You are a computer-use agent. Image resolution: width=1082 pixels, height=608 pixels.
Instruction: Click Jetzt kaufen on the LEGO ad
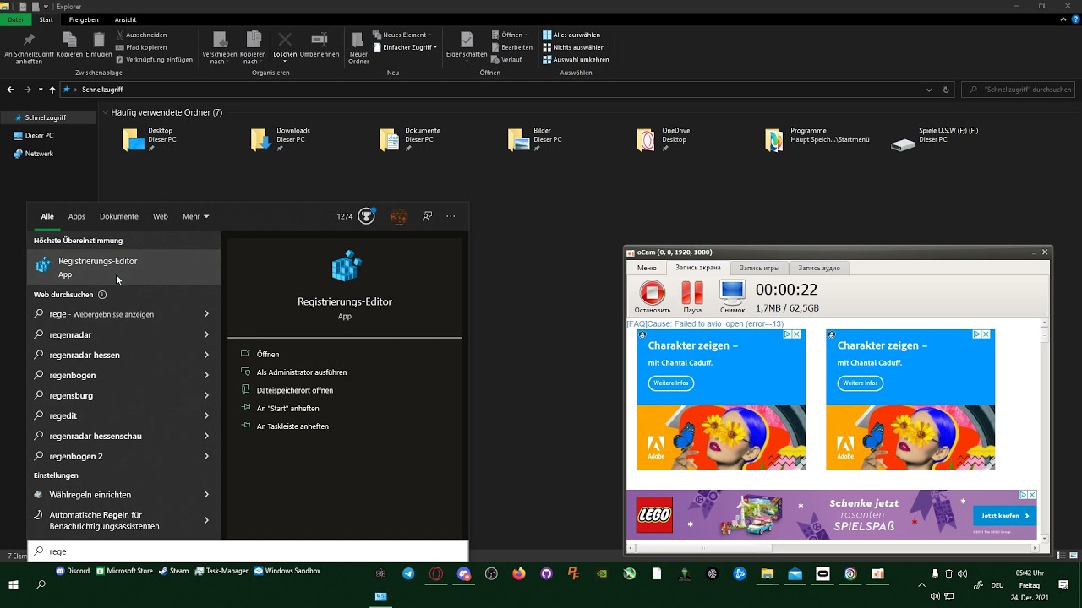coord(1004,515)
